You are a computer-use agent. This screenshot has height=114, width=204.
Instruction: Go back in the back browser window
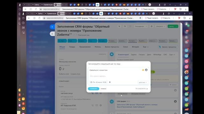(25, 9)
